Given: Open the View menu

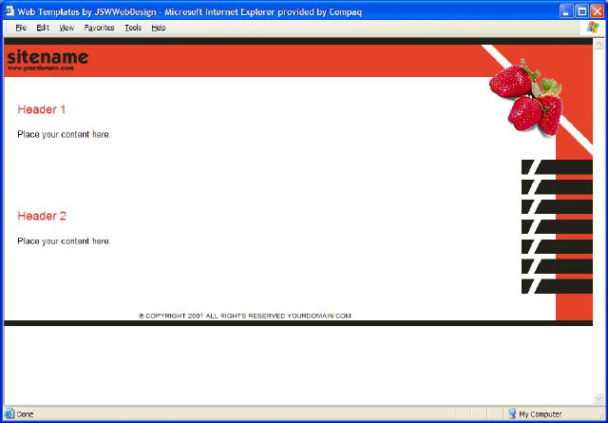Looking at the screenshot, I should [x=66, y=28].
